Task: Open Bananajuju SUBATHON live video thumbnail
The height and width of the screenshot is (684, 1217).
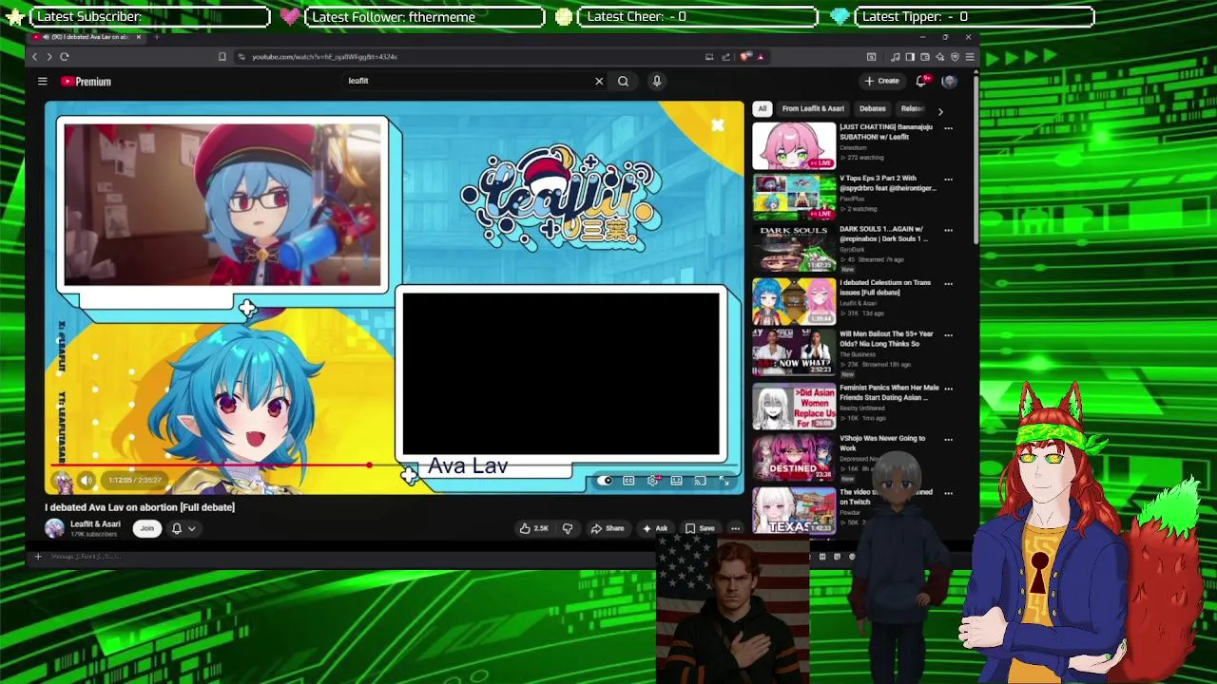Action: click(794, 145)
